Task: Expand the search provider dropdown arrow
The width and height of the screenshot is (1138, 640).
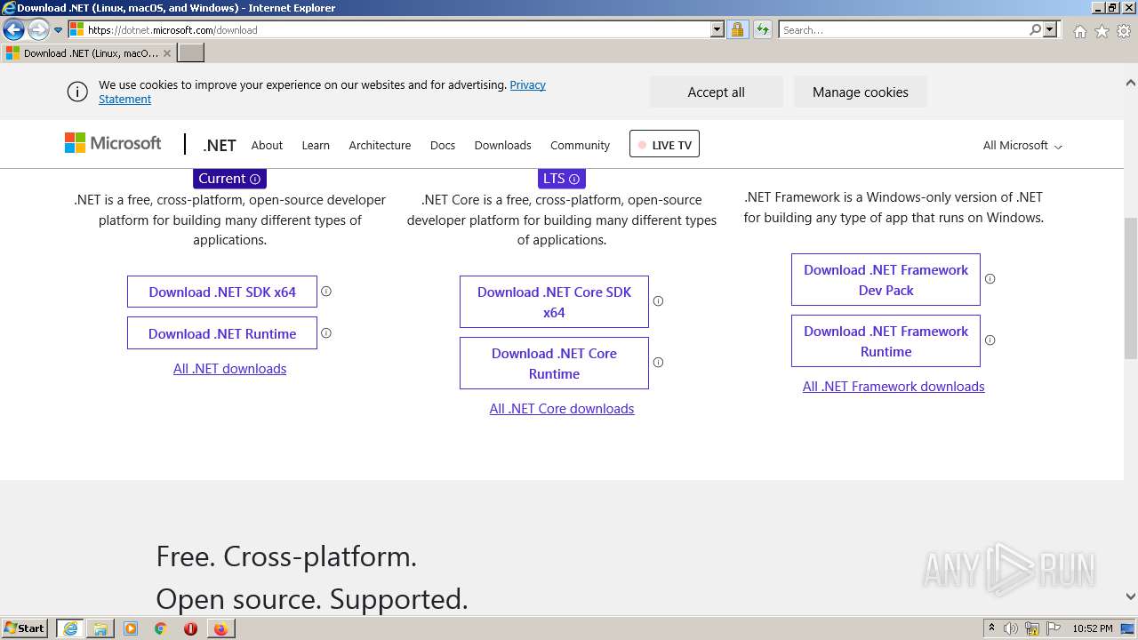Action: (1050, 30)
